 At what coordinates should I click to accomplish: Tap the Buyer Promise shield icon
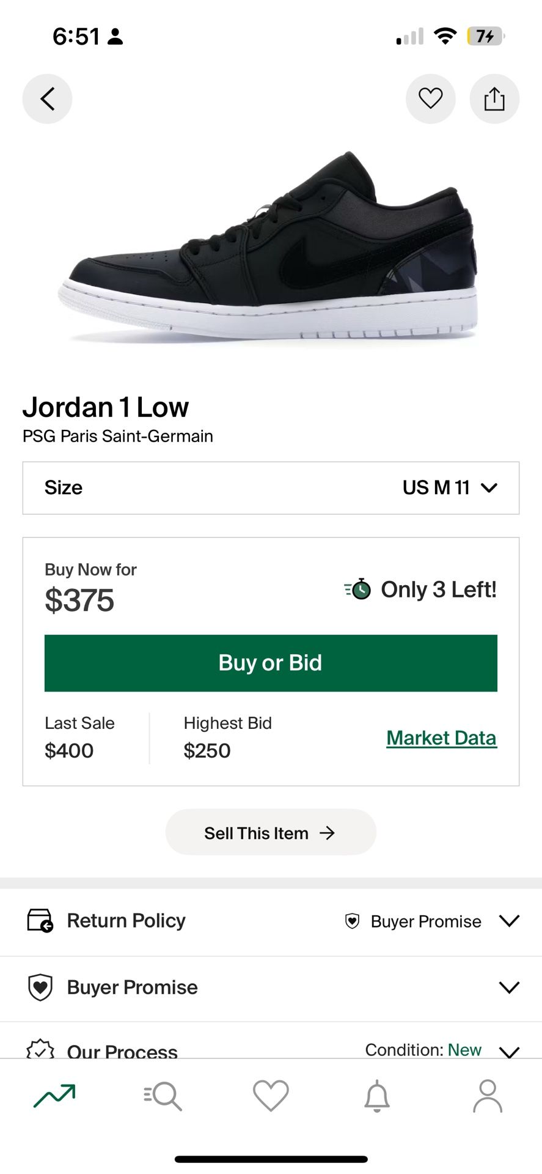[40, 988]
